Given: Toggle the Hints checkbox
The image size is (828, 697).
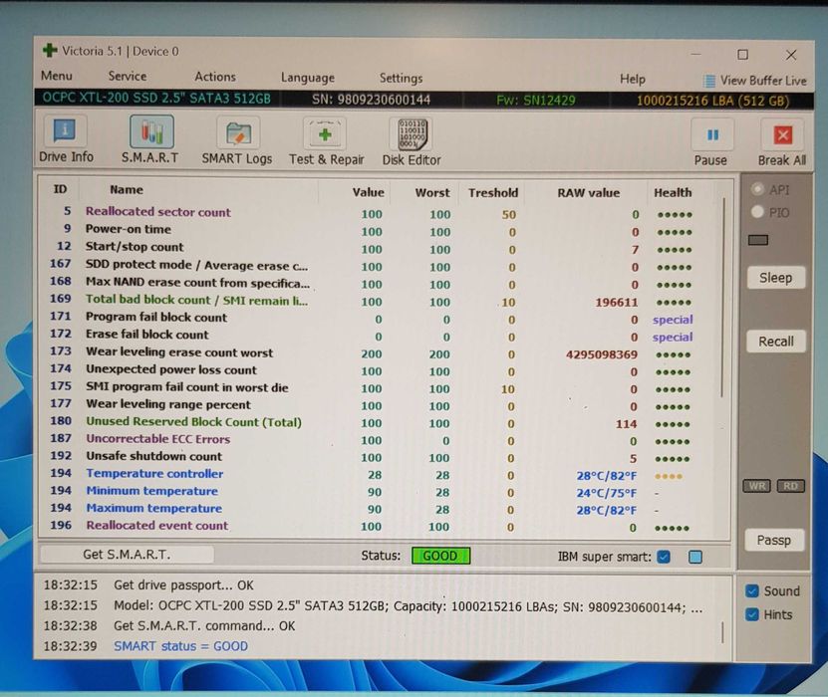Looking at the screenshot, I should (752, 614).
